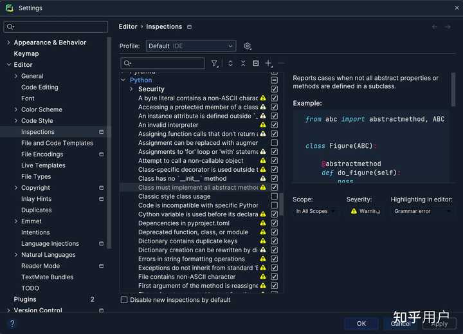
Task: Select File and Code Templates in sidebar
Action: [57, 143]
